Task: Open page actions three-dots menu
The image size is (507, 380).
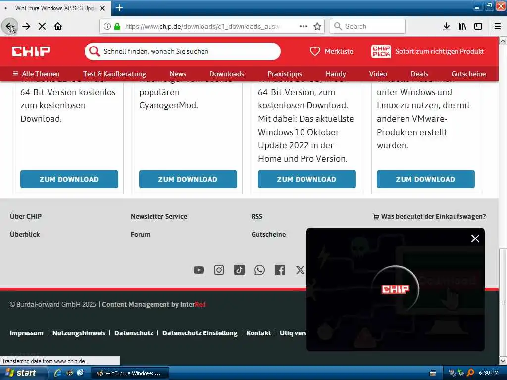Action: [304, 27]
